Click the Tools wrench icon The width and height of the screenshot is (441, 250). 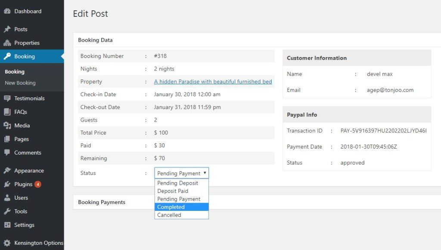7,211
